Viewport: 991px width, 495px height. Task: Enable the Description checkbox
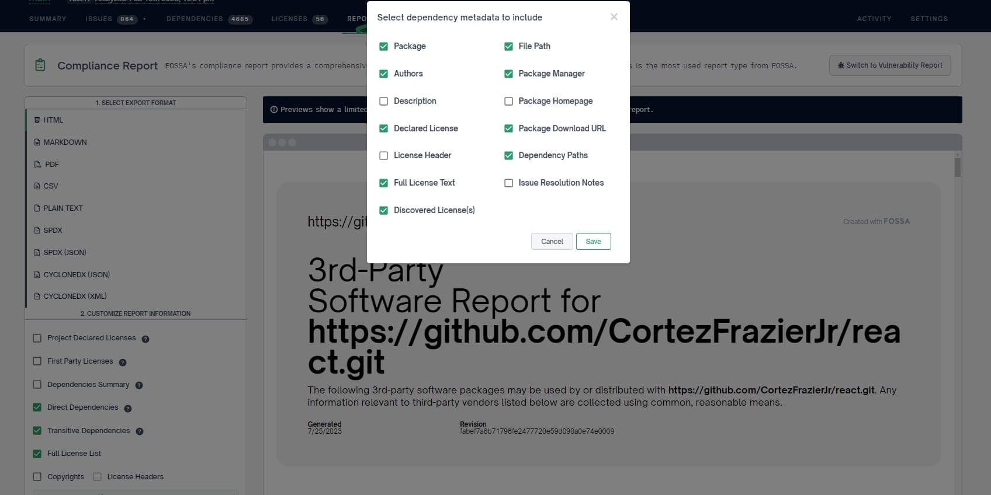(x=384, y=102)
